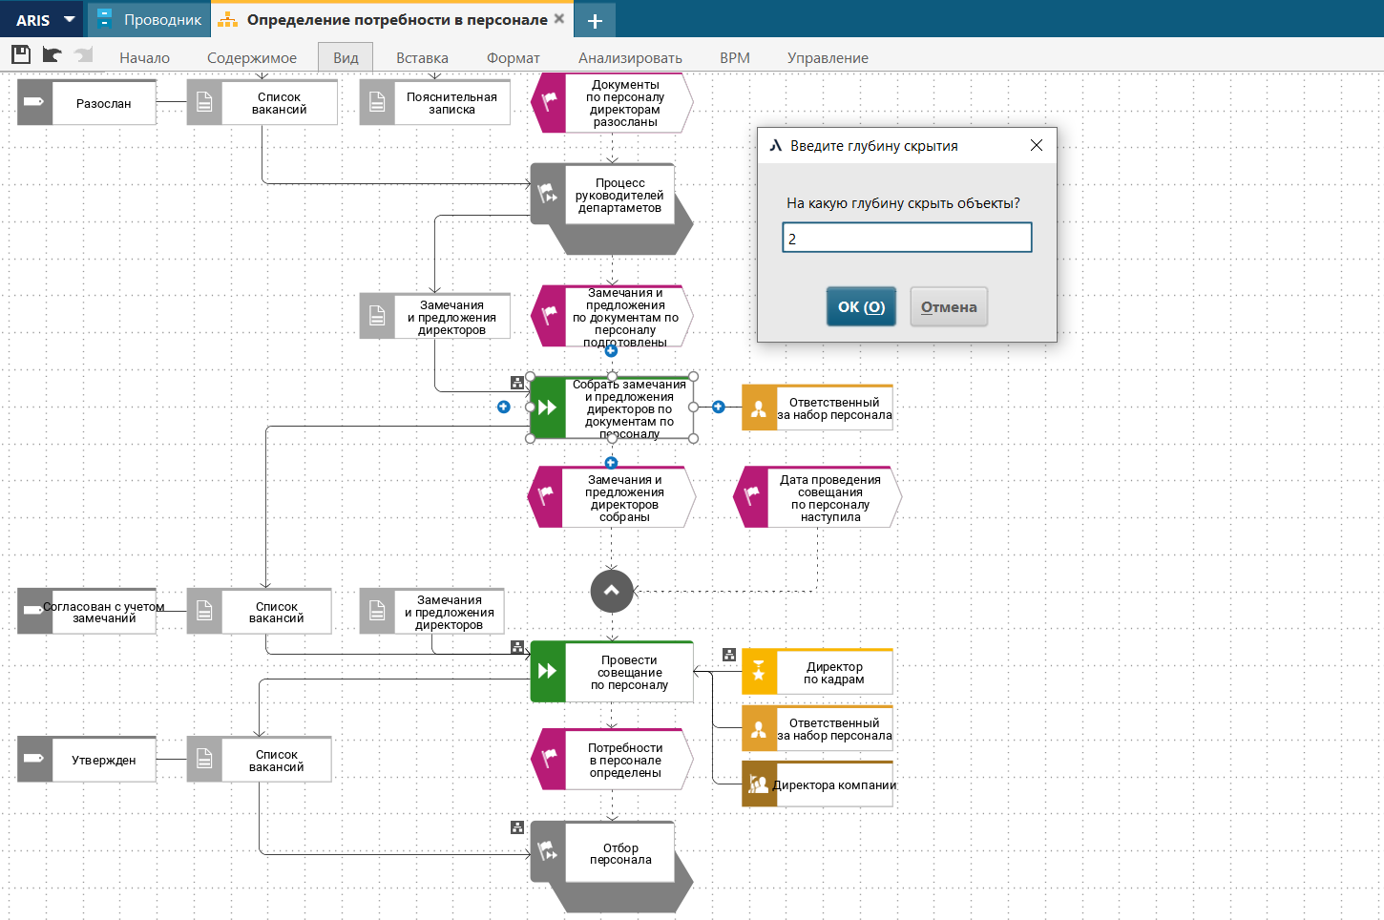Switch to the Проводник tab
Screen dimensions: 1384x920
point(150,19)
